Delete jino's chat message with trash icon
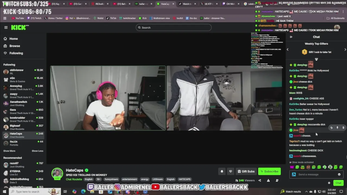Image resolution: width=347 pixels, height=195 pixels. (x=343, y=128)
